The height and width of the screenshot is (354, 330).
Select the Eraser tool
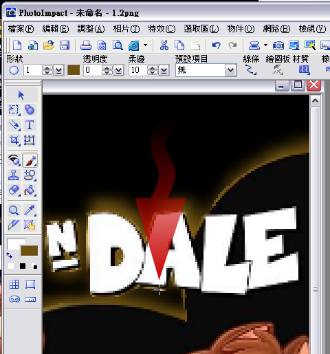click(x=14, y=190)
